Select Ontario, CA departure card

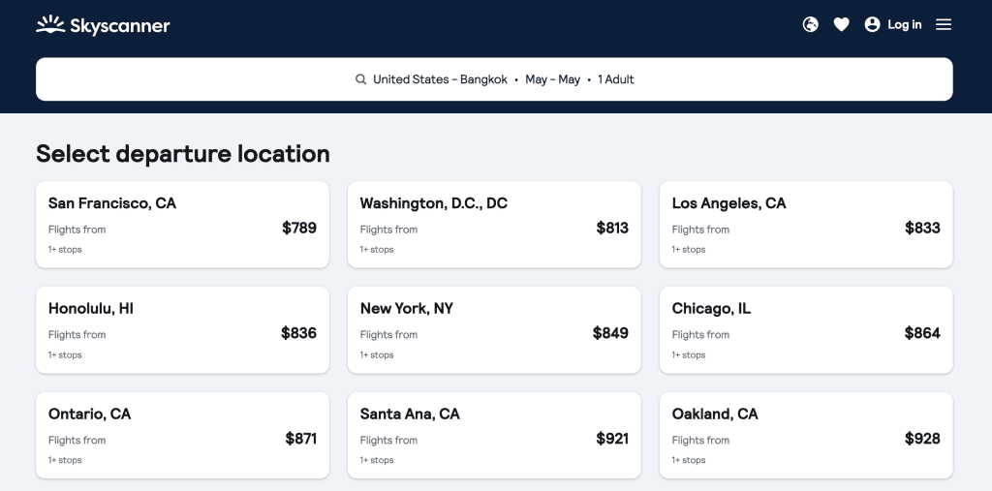click(x=183, y=436)
